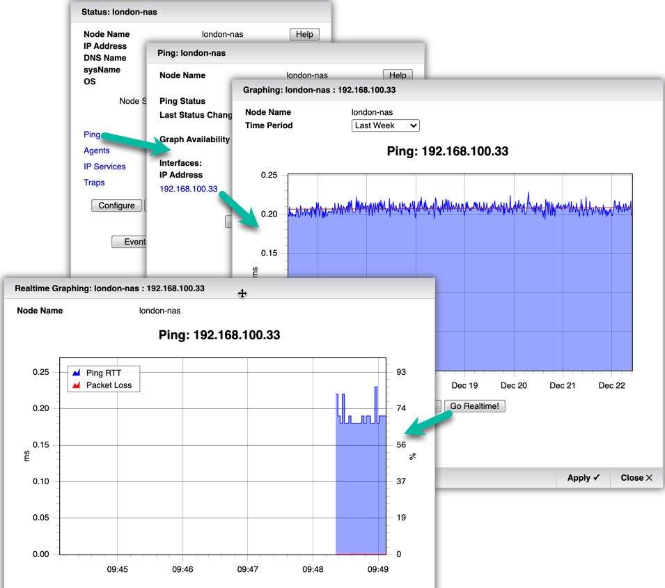Image resolution: width=665 pixels, height=588 pixels.
Task: Click the red Packet Loss legend icon
Action: (x=77, y=385)
